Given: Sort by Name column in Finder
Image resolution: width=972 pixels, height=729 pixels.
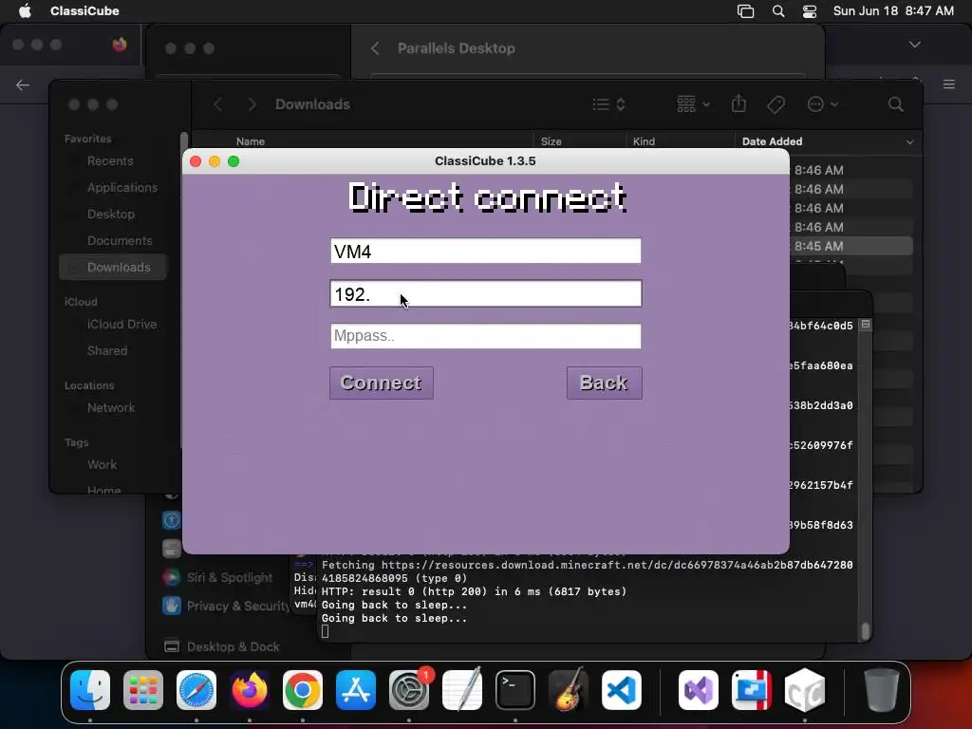Looking at the screenshot, I should click(x=251, y=142).
